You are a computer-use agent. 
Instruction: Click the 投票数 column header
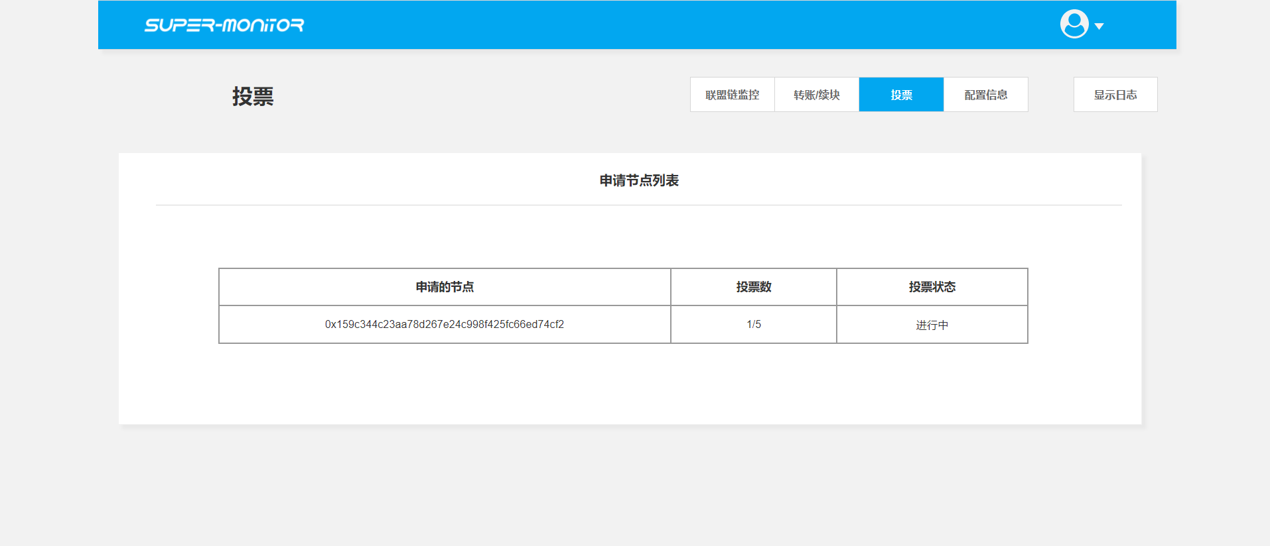click(753, 287)
